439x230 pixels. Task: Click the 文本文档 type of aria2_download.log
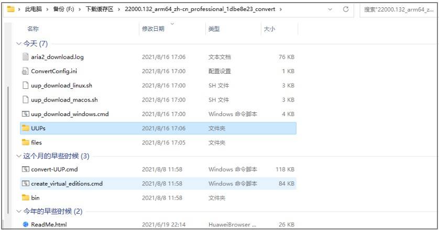click(x=220, y=57)
